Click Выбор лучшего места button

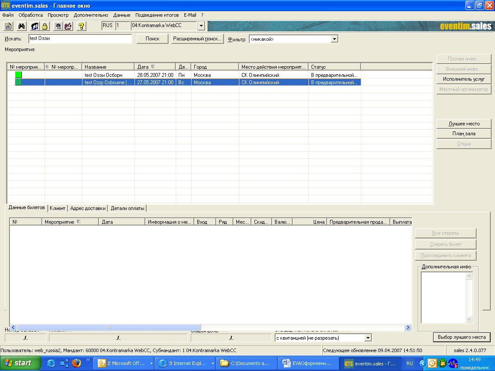461,337
